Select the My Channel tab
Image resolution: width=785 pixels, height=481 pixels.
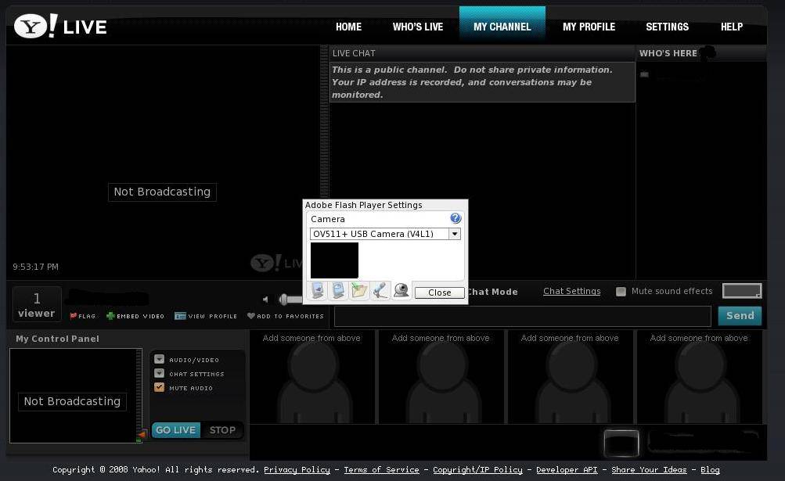click(x=502, y=26)
